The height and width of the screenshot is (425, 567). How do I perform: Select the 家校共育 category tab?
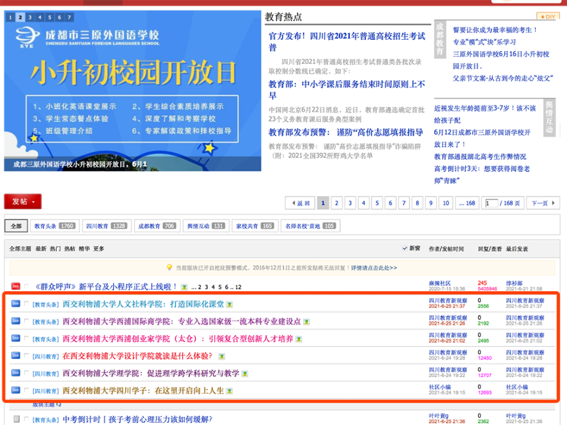click(x=255, y=226)
